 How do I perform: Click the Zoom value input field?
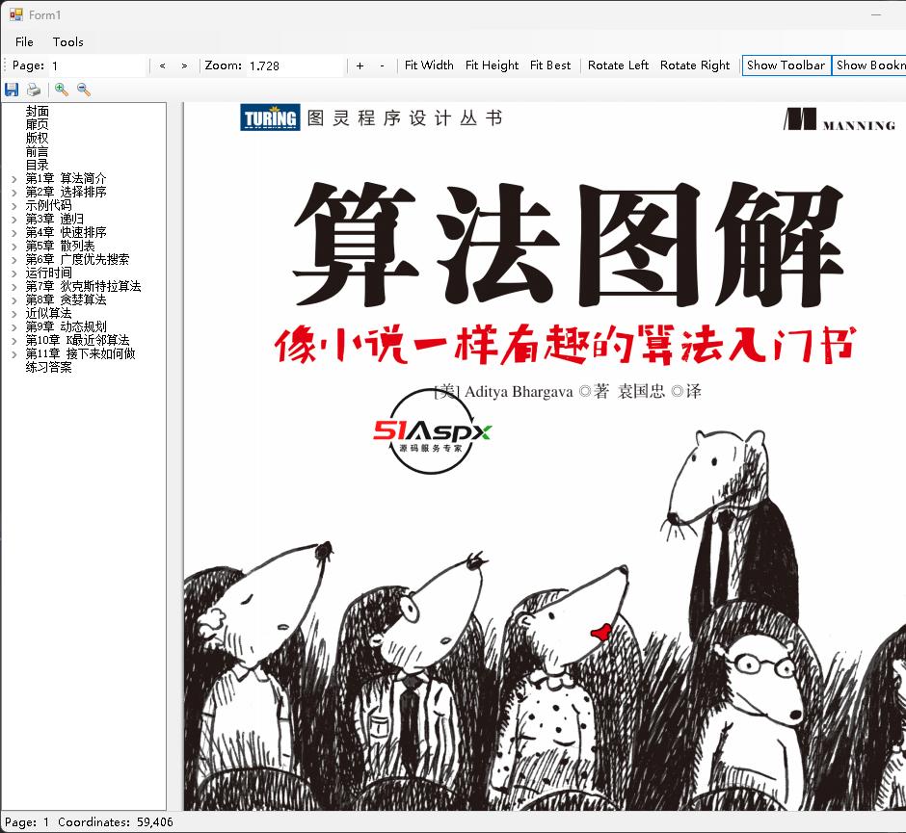pos(295,65)
